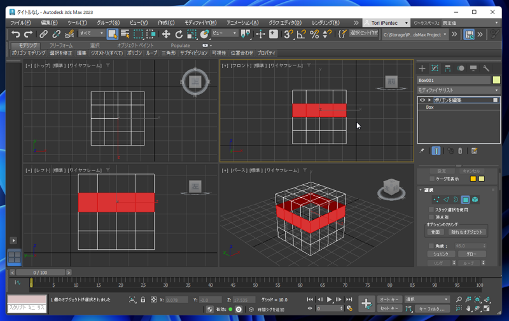
Task: Open Configure Modifier Sets icon
Action: [474, 151]
